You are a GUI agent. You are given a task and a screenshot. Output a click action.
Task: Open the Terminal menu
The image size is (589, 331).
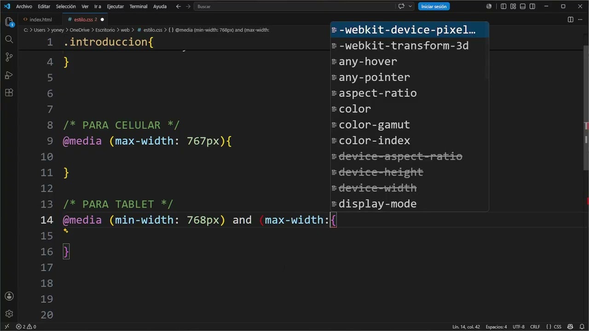point(139,6)
